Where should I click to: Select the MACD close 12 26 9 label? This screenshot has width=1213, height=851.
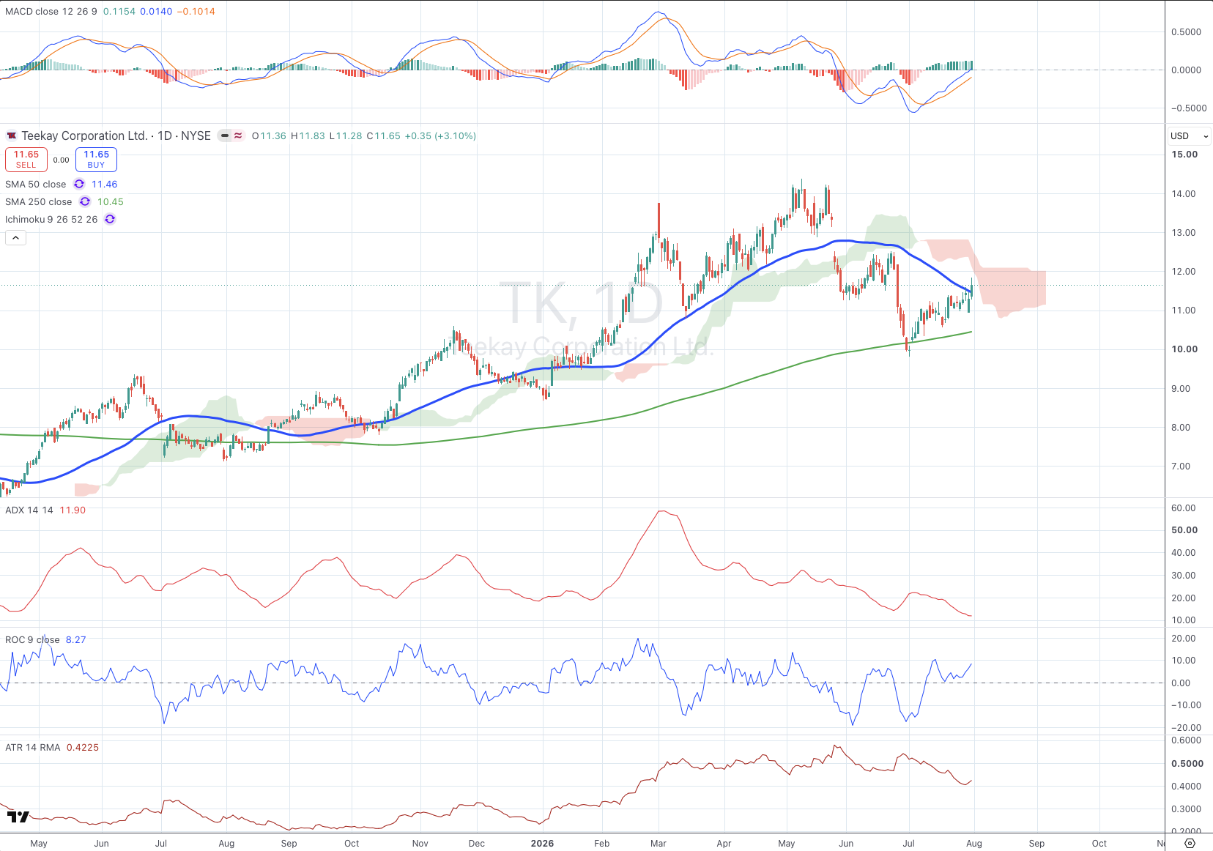tap(51, 11)
